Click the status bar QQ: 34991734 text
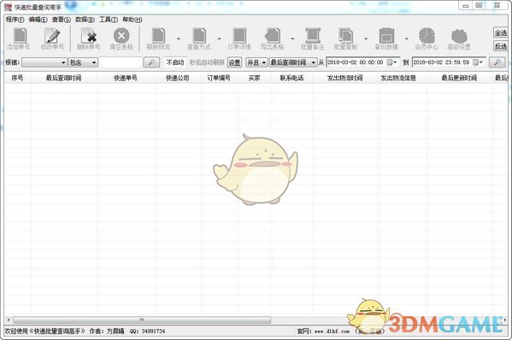 147,331
